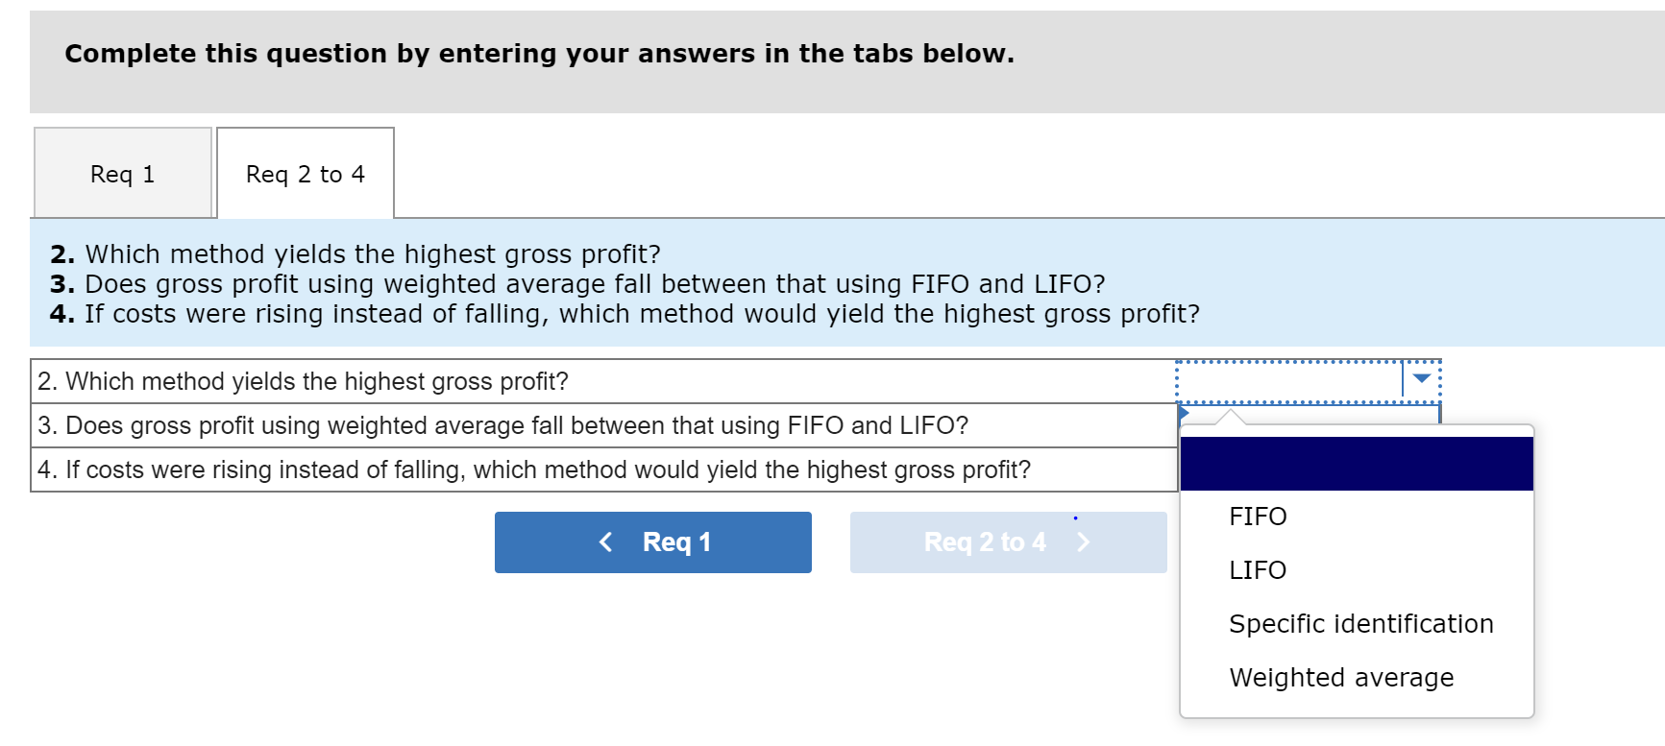Choose Specific identification from the options

[1360, 623]
